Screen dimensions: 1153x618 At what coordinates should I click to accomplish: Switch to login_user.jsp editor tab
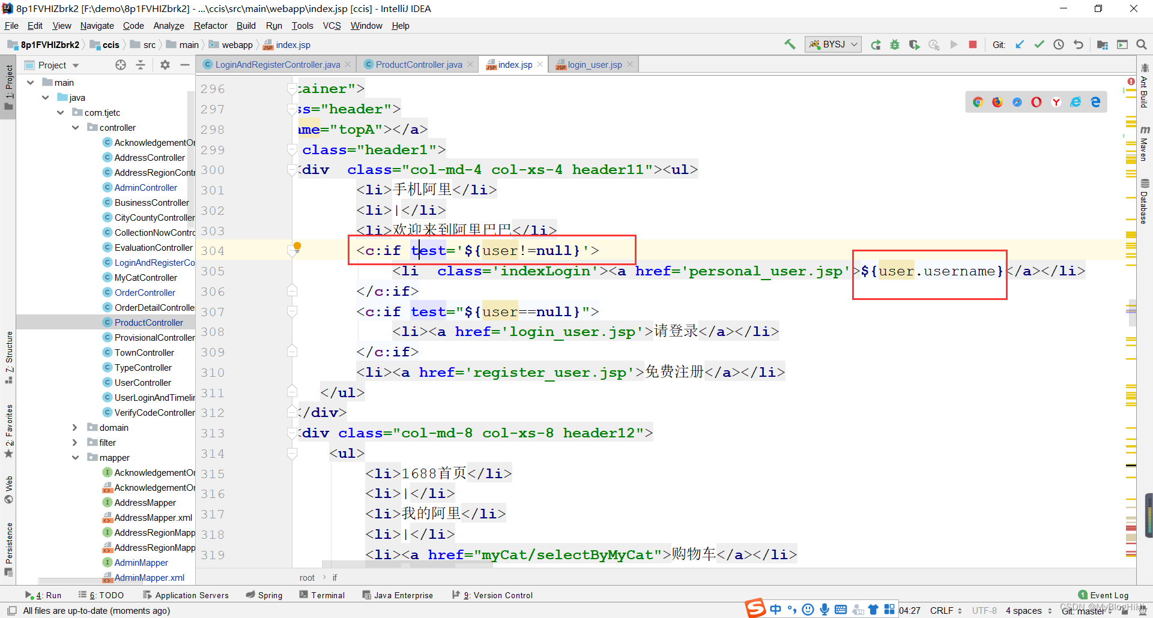point(595,65)
